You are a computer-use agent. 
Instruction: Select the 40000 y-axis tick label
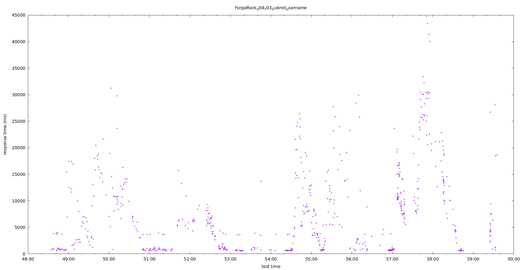[x=19, y=42]
